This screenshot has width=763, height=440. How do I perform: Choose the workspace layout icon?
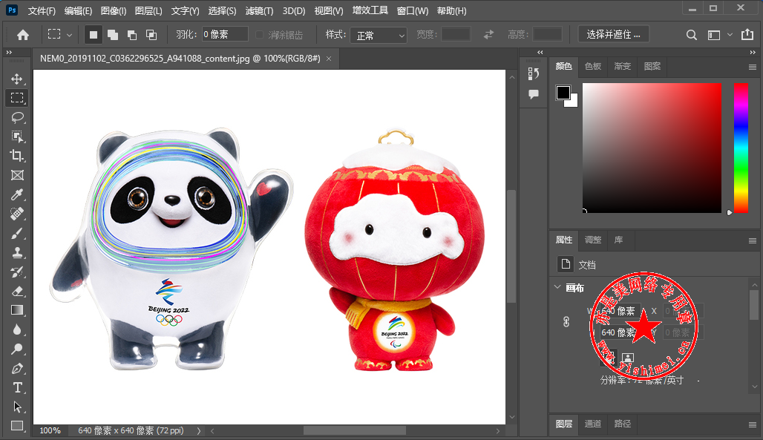coord(714,35)
